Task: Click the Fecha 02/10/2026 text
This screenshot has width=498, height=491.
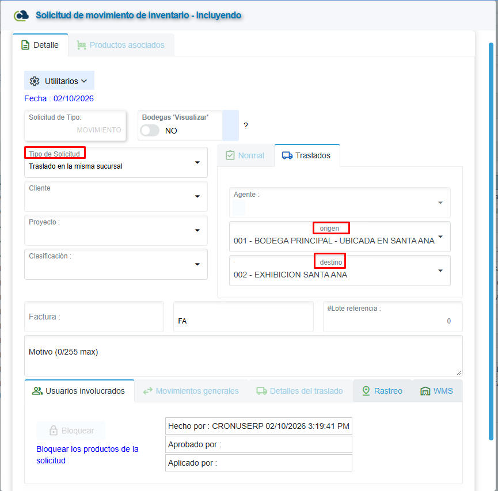Action: 59,98
